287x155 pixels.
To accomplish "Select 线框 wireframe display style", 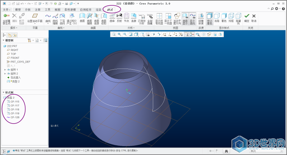I will 231,18.
